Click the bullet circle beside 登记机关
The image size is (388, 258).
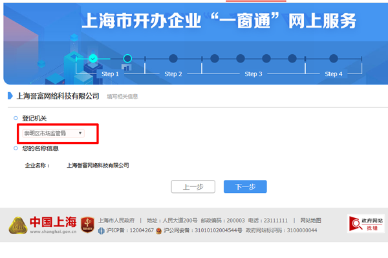[x=16, y=118]
